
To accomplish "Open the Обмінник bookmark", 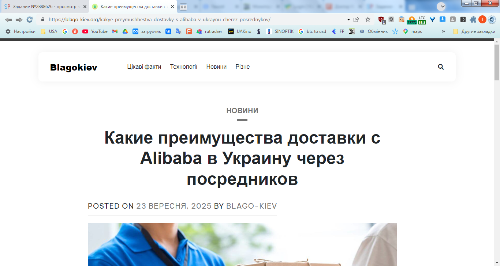I will click(x=374, y=31).
